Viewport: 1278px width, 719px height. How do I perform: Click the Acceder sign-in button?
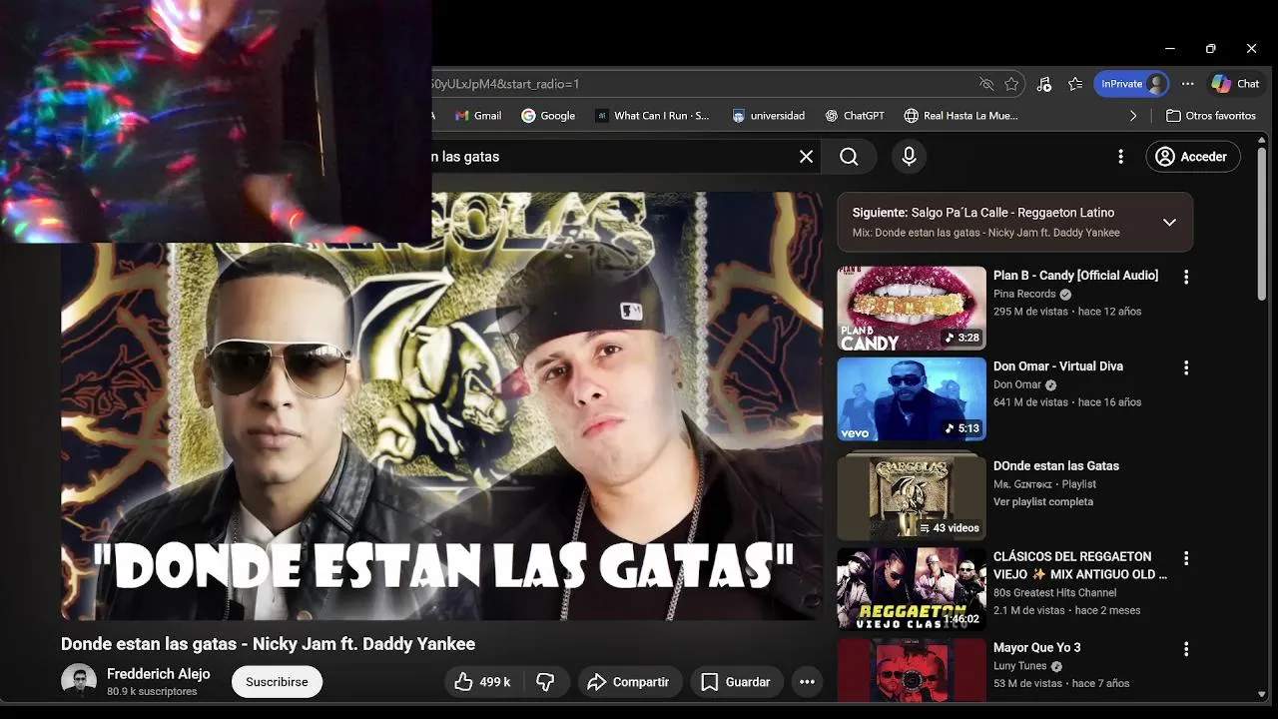[1193, 157]
